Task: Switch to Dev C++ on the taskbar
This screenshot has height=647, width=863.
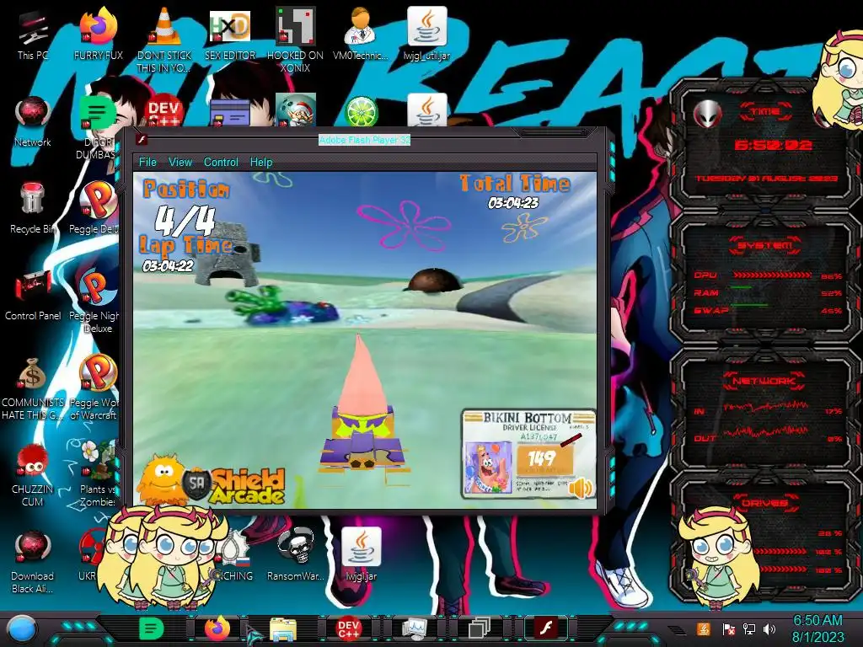Action: (x=348, y=628)
